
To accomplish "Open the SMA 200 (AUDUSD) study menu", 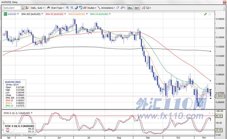I will (x=32, y=14).
